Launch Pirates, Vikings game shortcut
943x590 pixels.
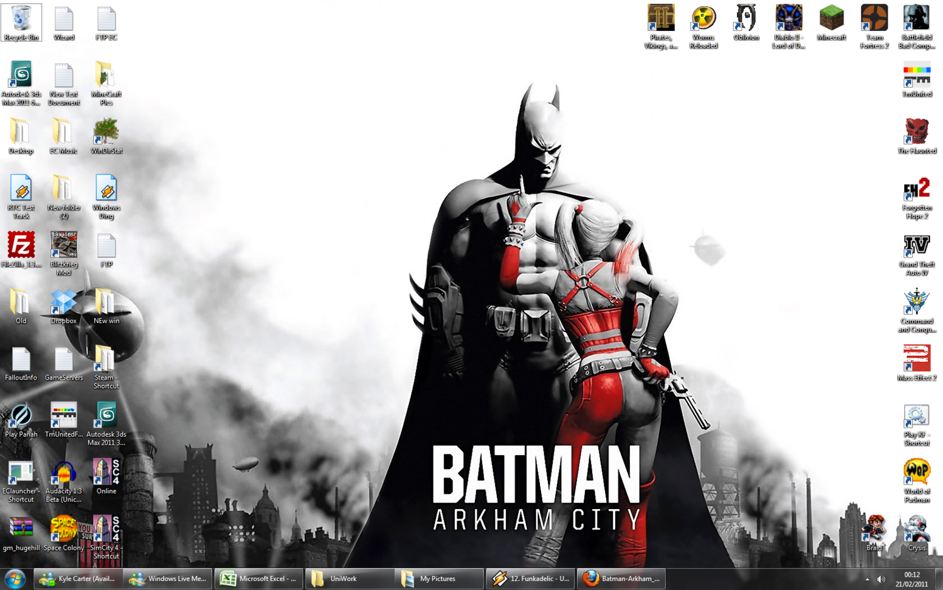pyautogui.click(x=661, y=27)
